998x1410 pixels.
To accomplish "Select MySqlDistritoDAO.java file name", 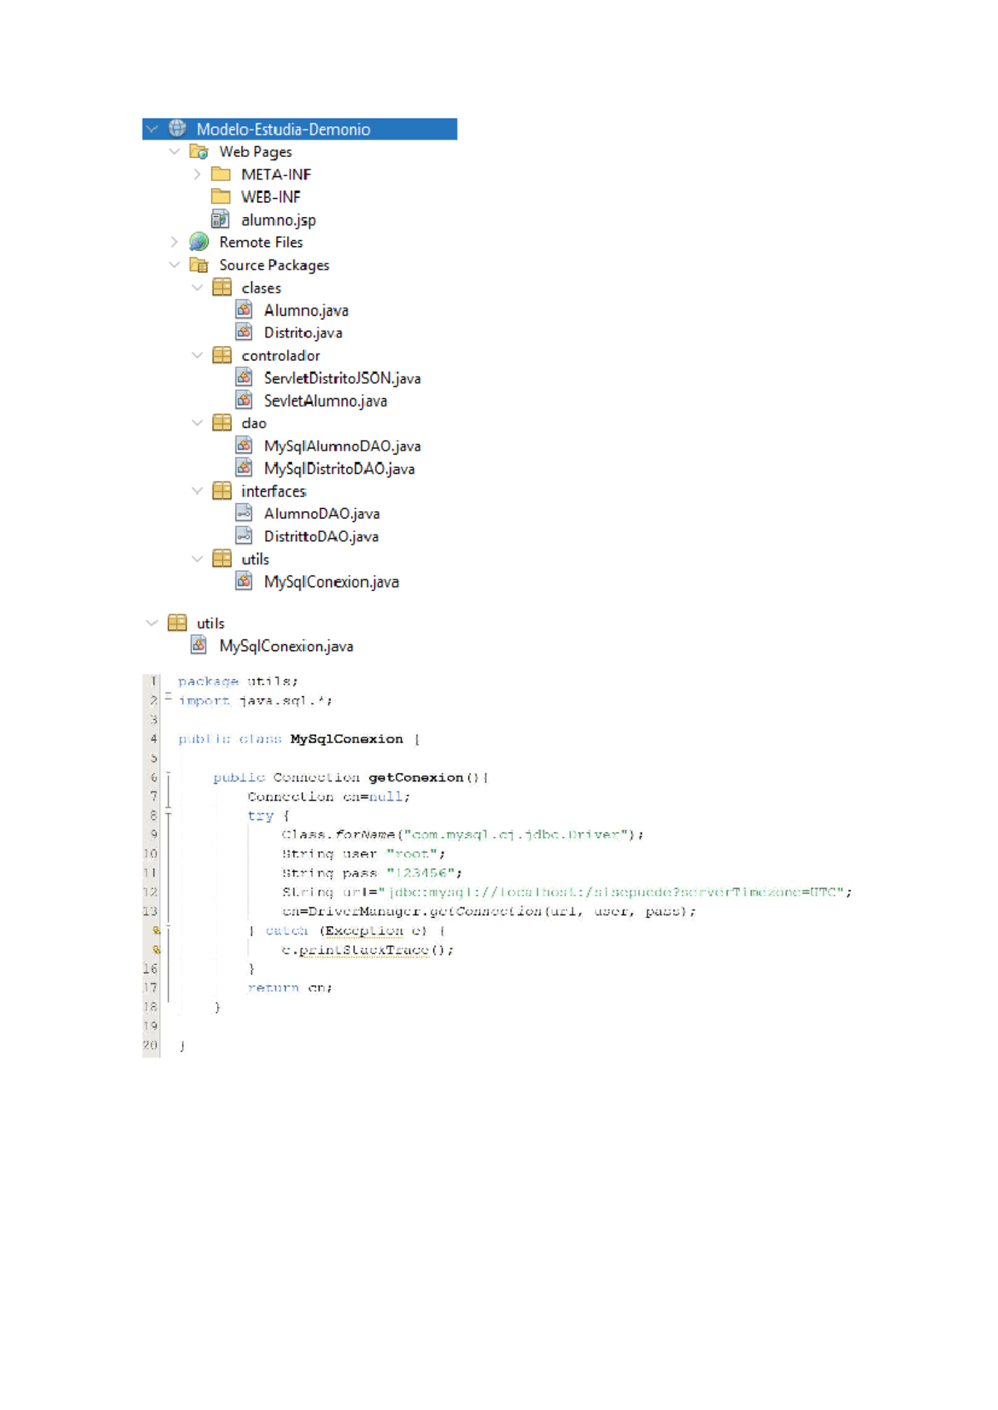I will [339, 468].
